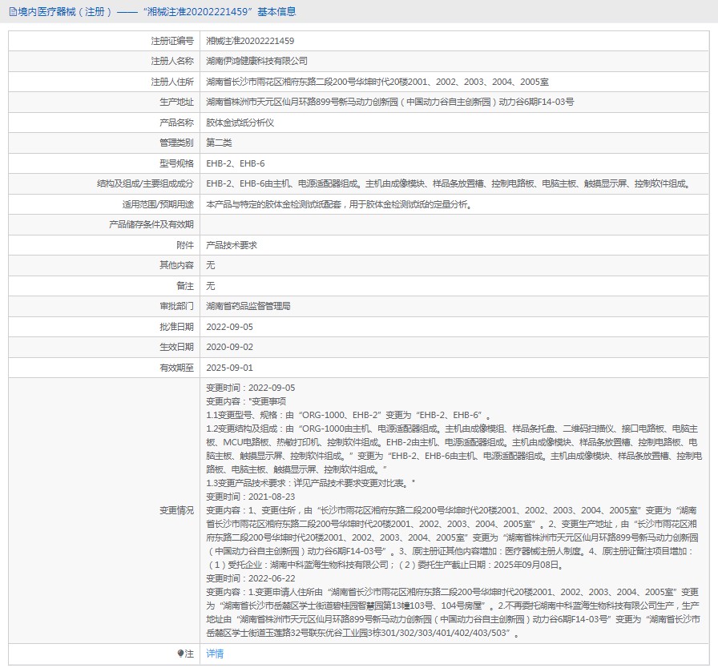The height and width of the screenshot is (668, 718).
Task: Click the 型号规格 label
Action: click(176, 163)
